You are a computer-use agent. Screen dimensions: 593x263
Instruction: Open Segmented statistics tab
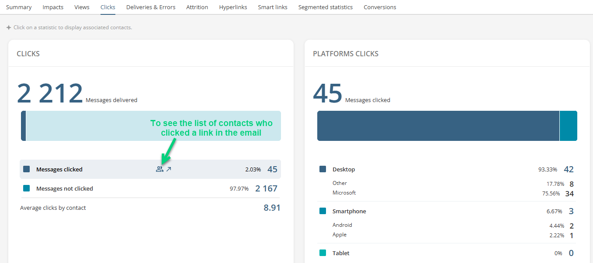click(x=326, y=7)
